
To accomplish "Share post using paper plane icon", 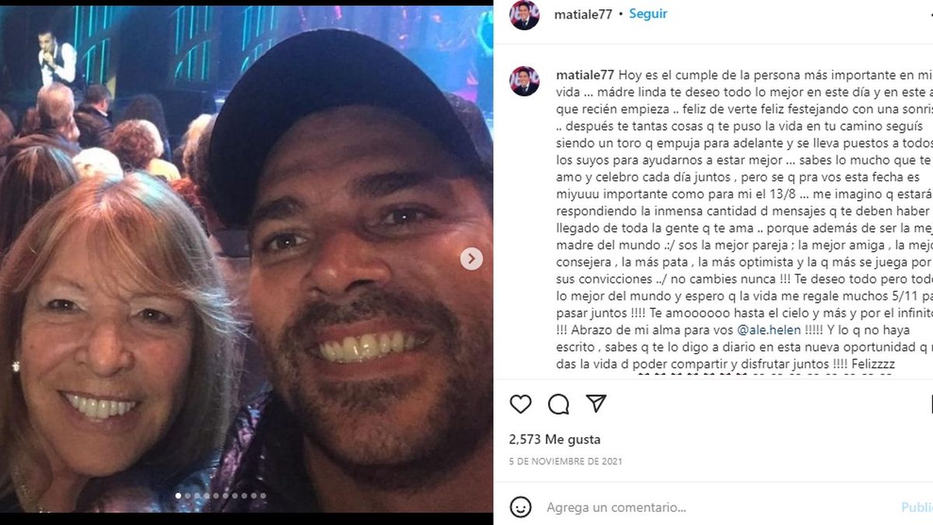I will [x=596, y=404].
